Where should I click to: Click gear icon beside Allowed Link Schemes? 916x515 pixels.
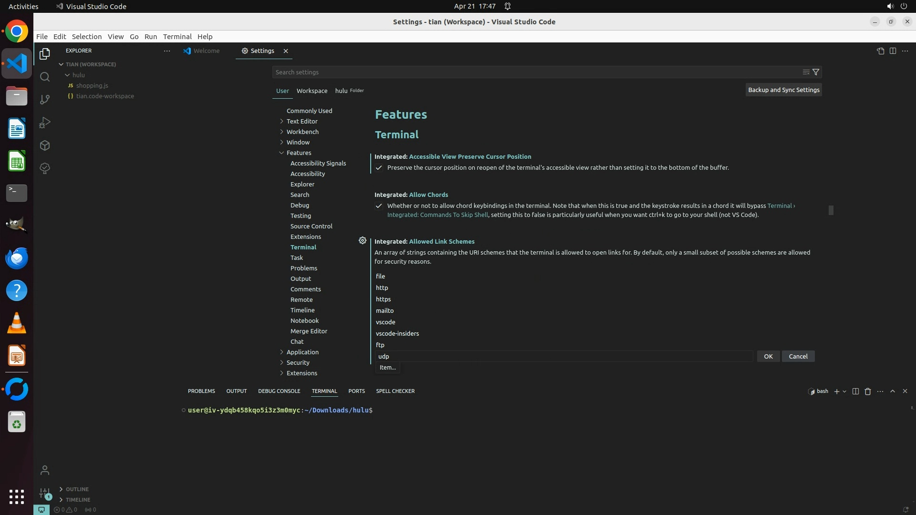pyautogui.click(x=363, y=241)
